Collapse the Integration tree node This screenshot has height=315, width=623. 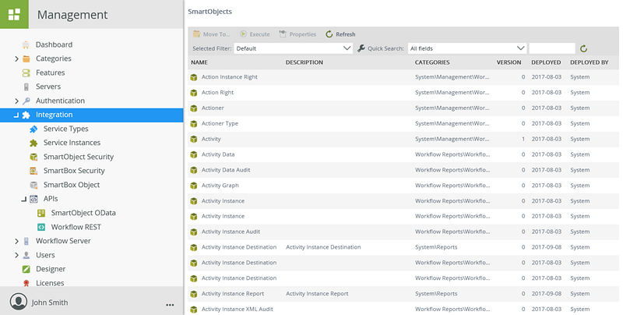pos(16,115)
